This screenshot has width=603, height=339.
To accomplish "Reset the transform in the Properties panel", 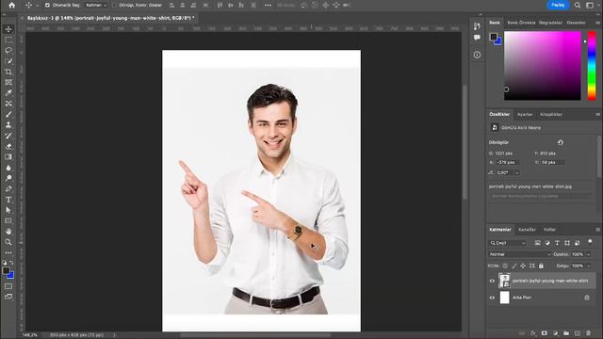I will pos(561,142).
